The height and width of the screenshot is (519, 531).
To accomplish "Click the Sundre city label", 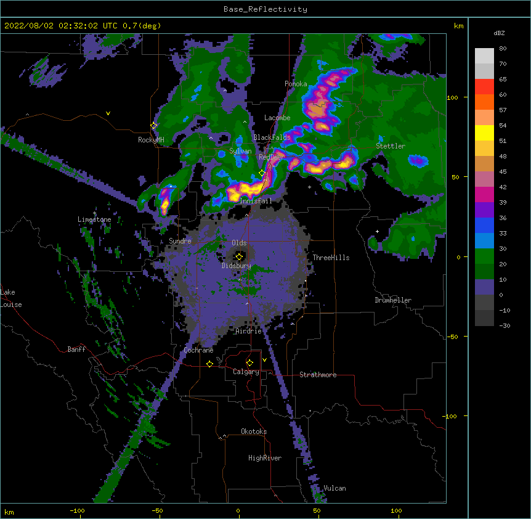I will pyautogui.click(x=180, y=241).
